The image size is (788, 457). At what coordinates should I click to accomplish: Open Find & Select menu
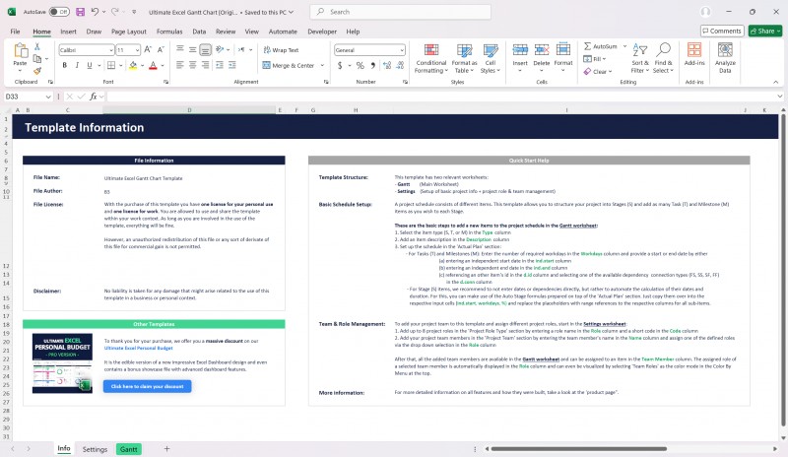[663, 59]
